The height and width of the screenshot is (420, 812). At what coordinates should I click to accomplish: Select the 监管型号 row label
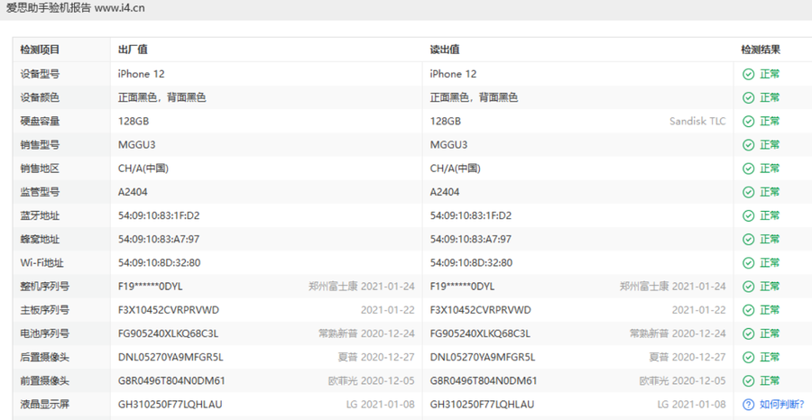40,192
